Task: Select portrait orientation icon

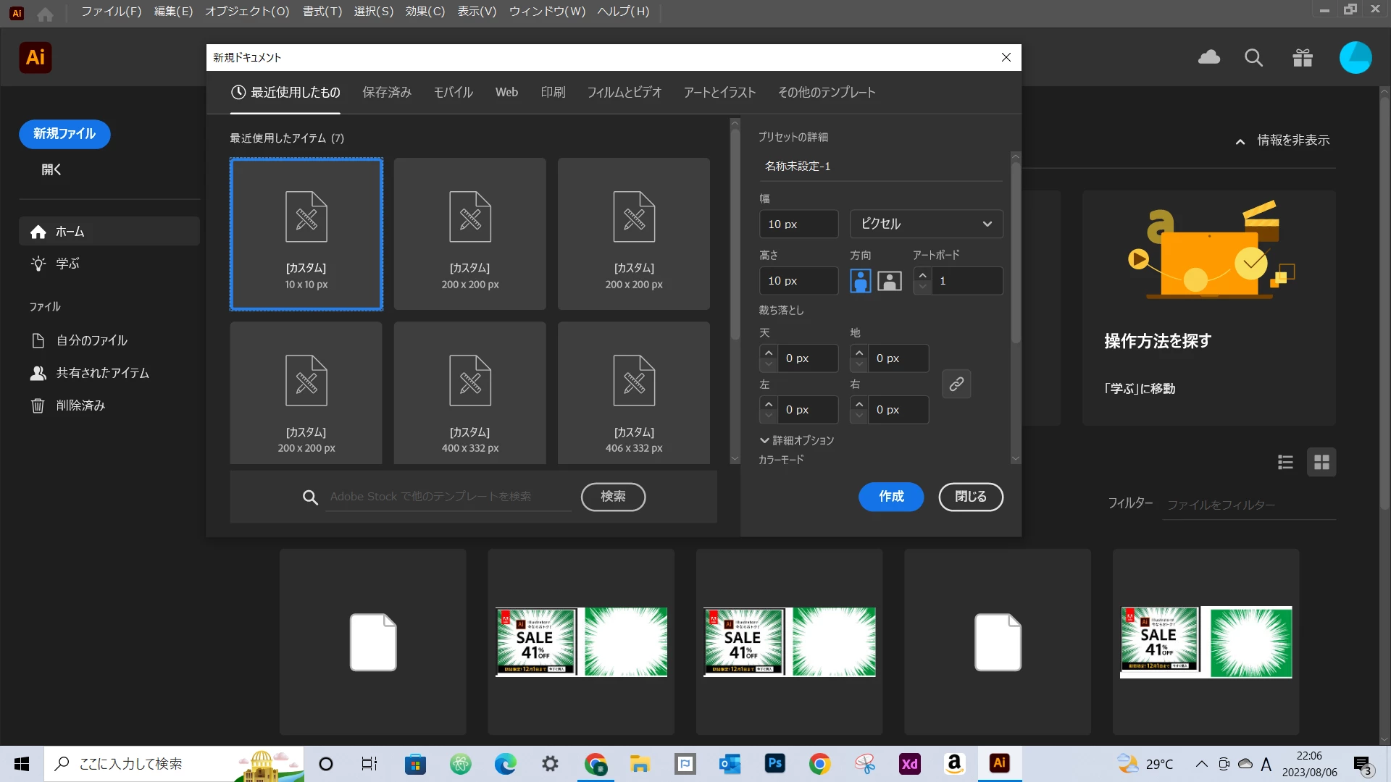Action: click(860, 281)
